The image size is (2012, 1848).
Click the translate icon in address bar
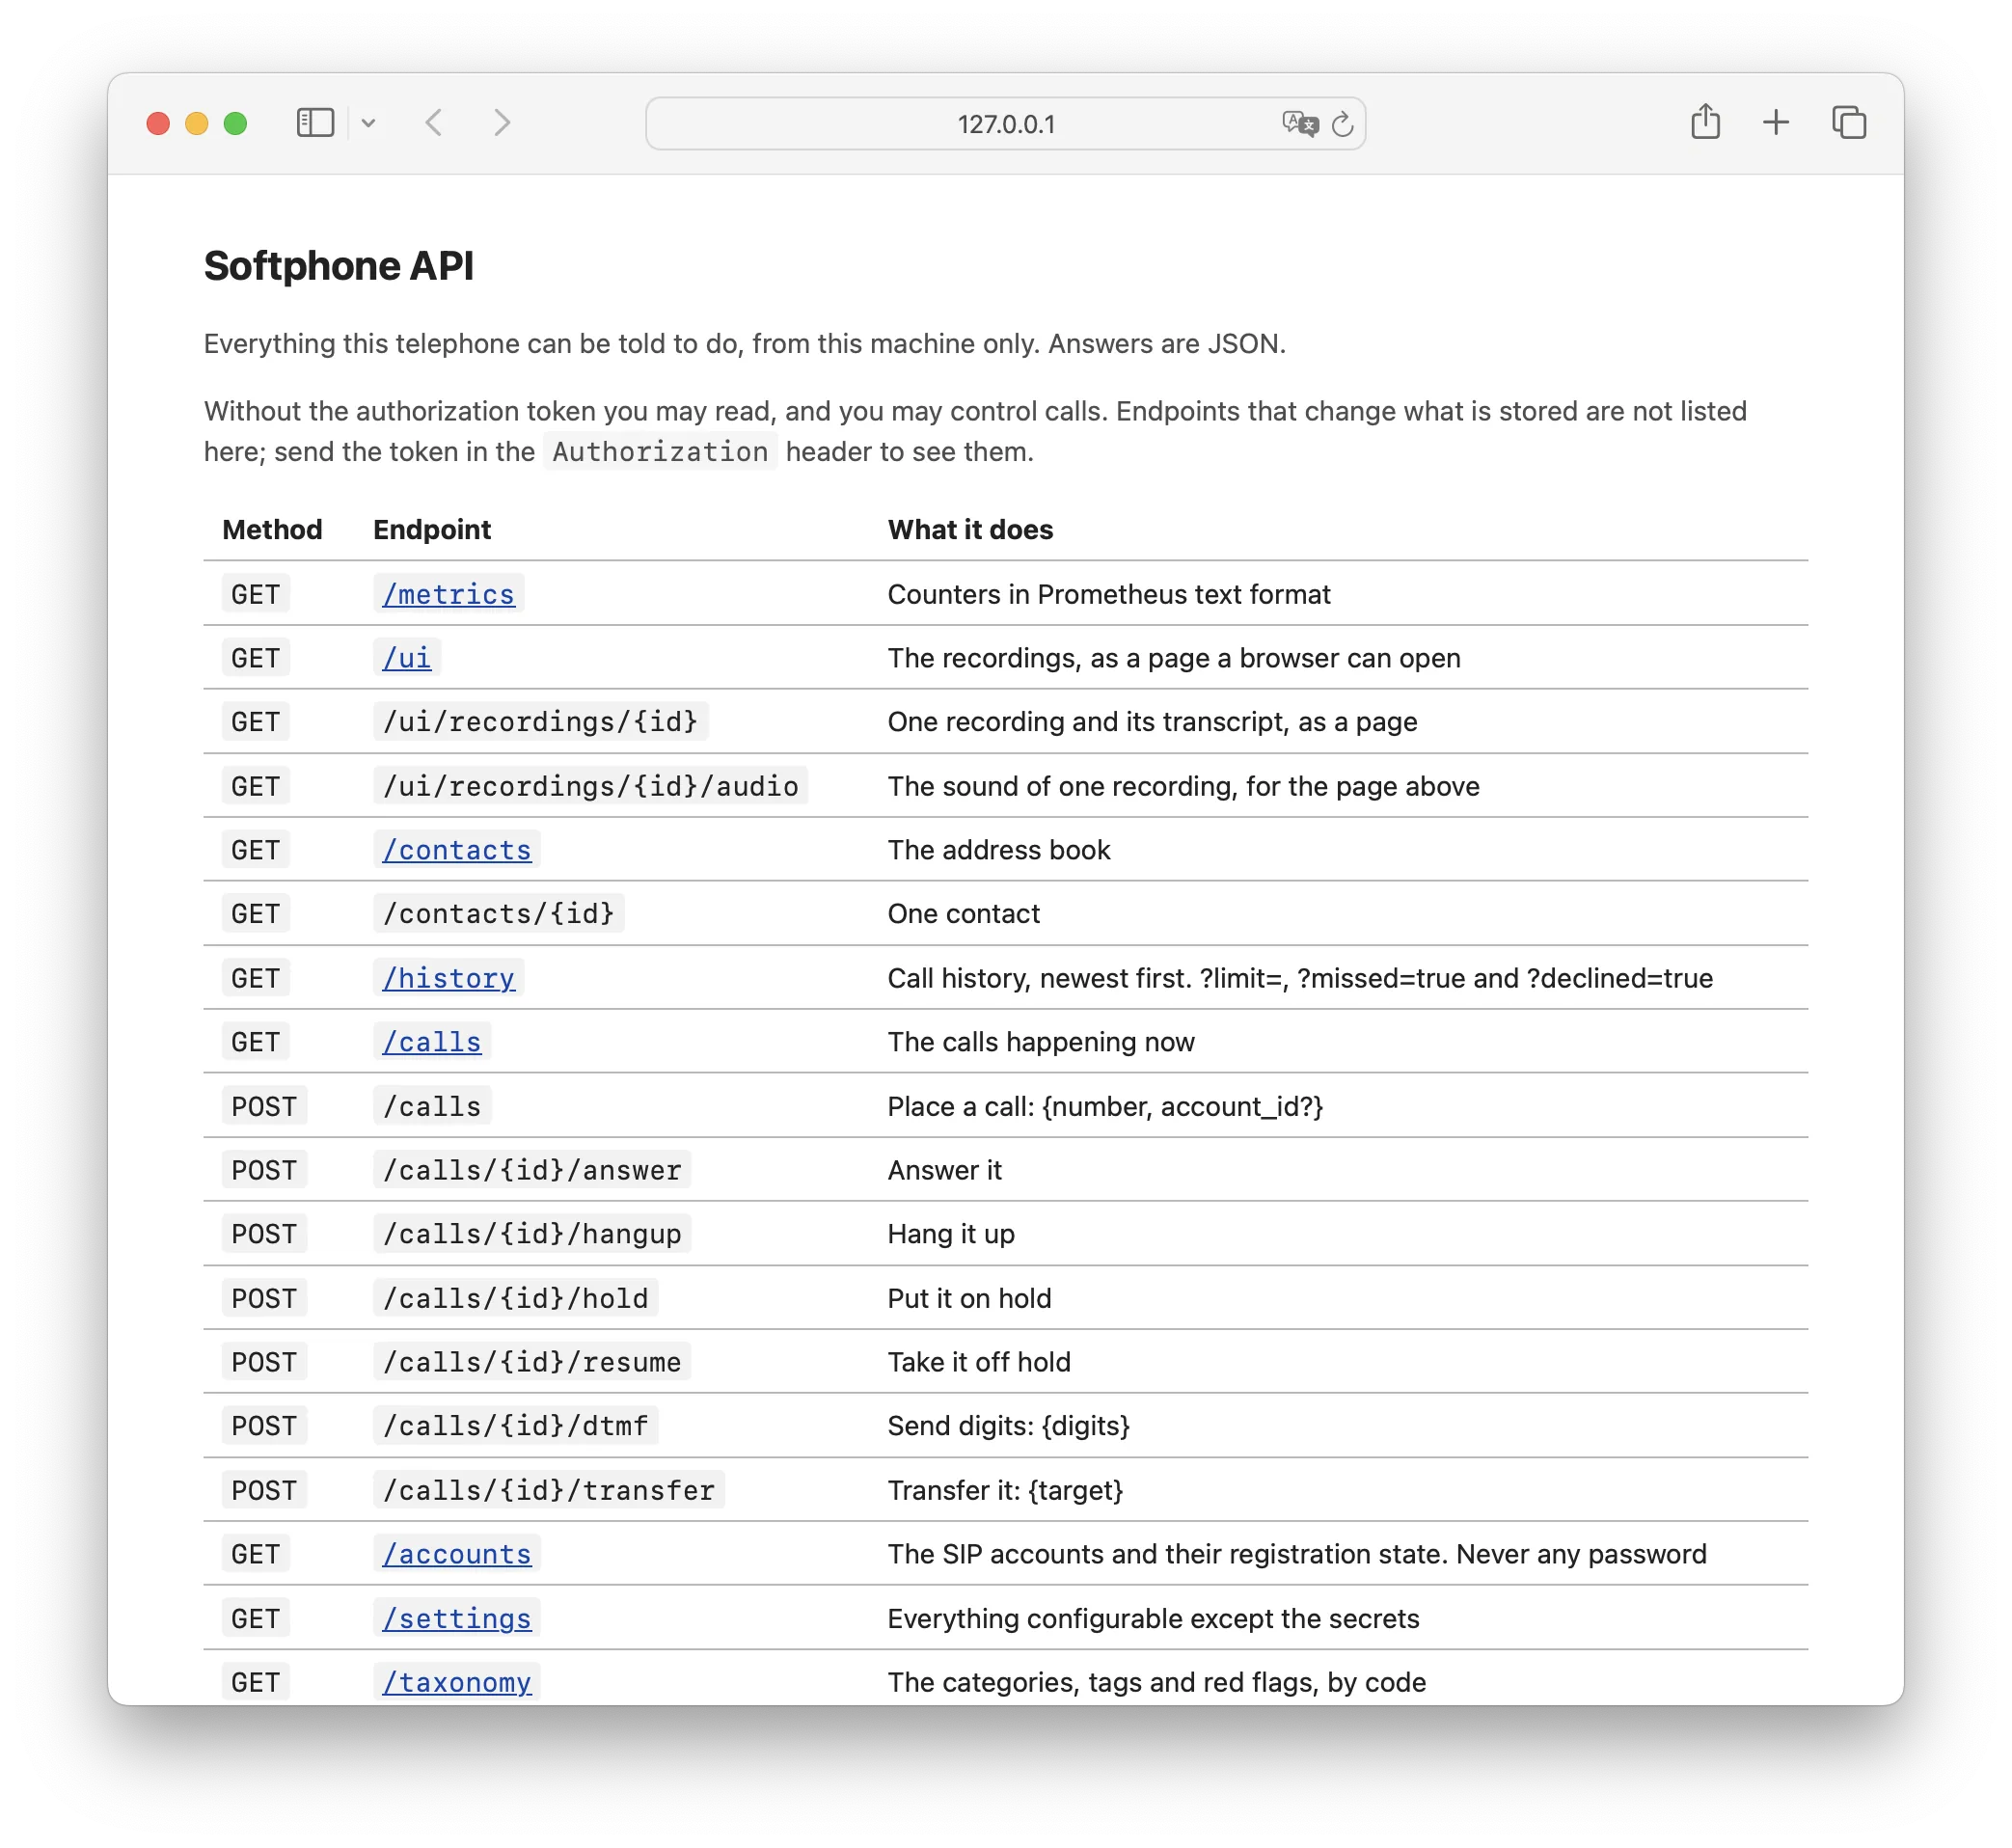[1300, 124]
